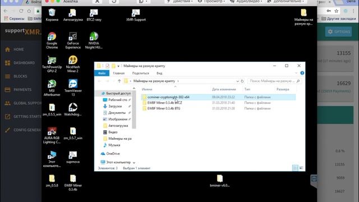359x202 pixels.
Task: Open the Файл tab in Explorer
Action: click(102, 74)
